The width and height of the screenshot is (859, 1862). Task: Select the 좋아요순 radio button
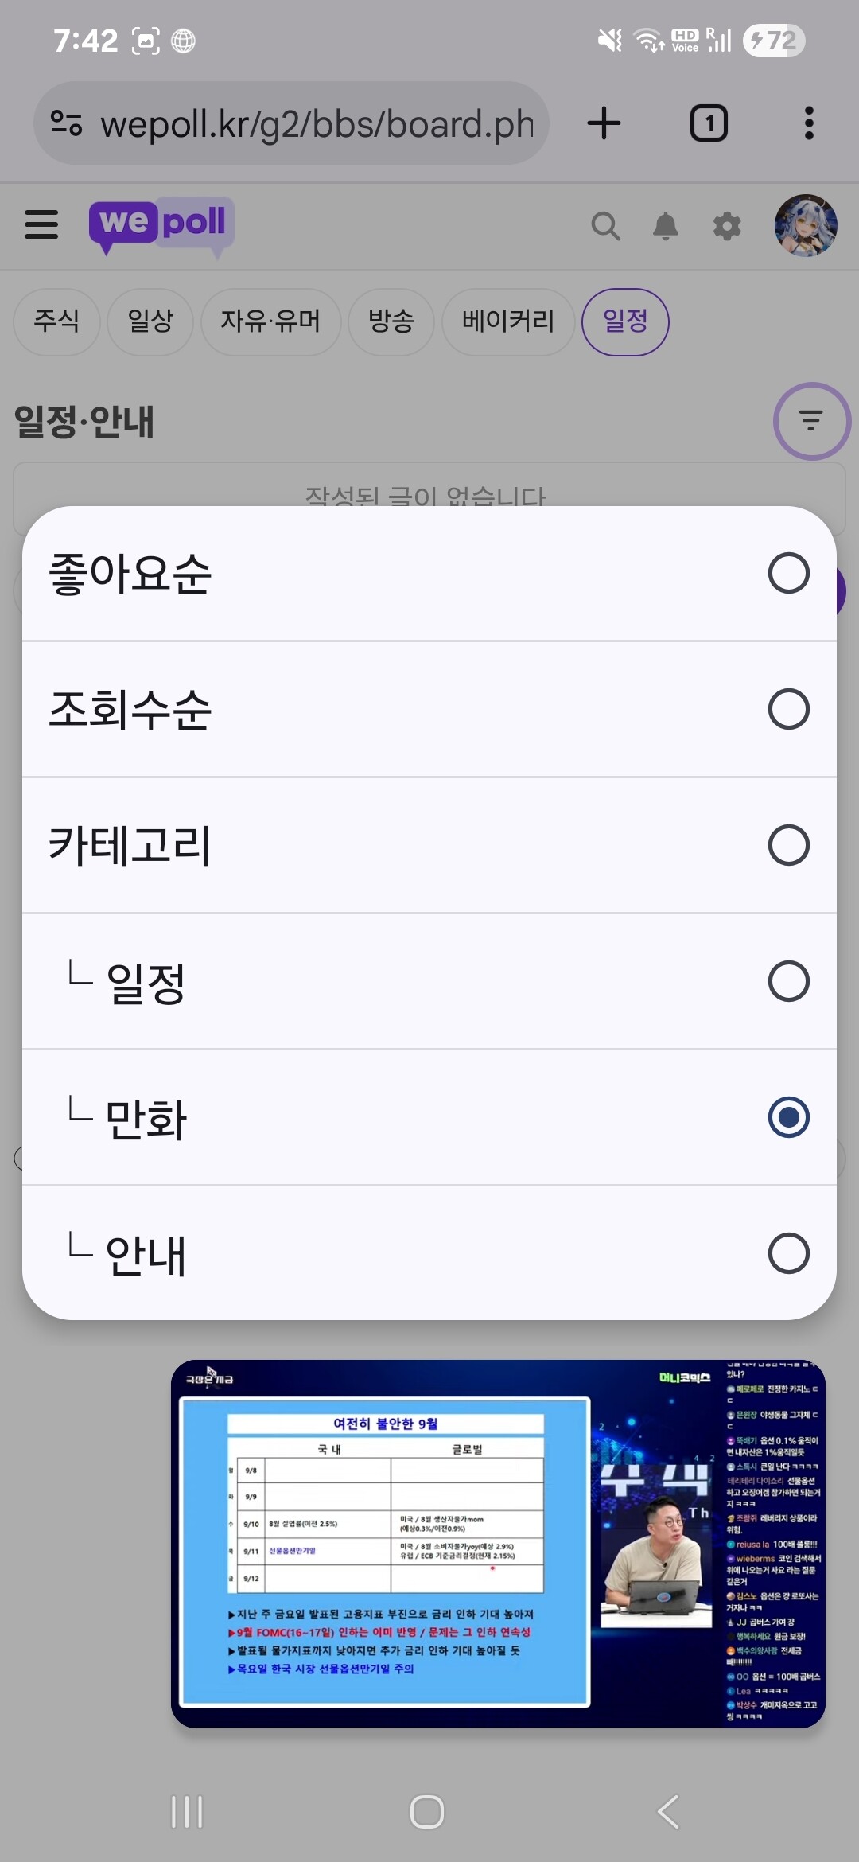[788, 573]
